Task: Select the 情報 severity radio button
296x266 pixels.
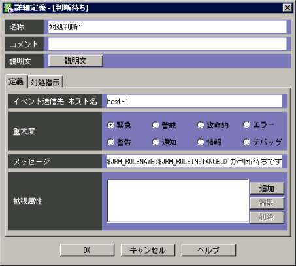Action: point(201,142)
